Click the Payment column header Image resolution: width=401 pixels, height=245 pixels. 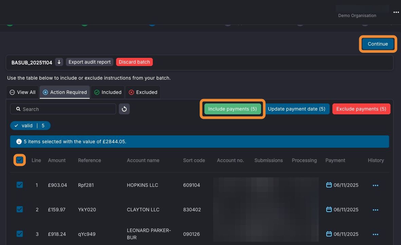point(335,160)
